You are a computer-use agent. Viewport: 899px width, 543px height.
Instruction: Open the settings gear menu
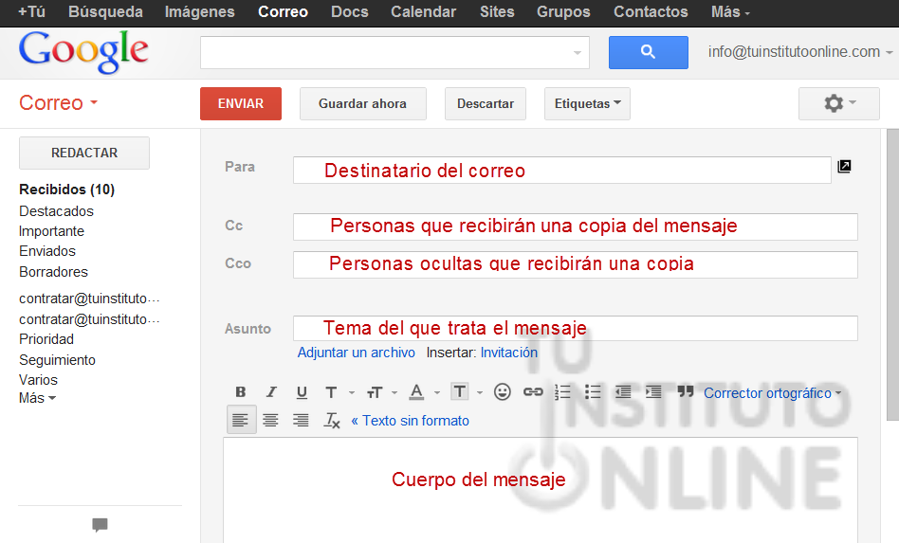pyautogui.click(x=839, y=103)
